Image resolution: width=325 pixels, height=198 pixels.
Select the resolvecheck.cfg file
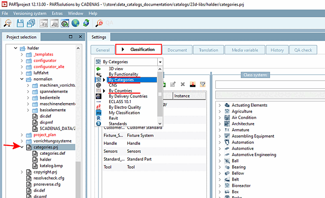click(49, 178)
